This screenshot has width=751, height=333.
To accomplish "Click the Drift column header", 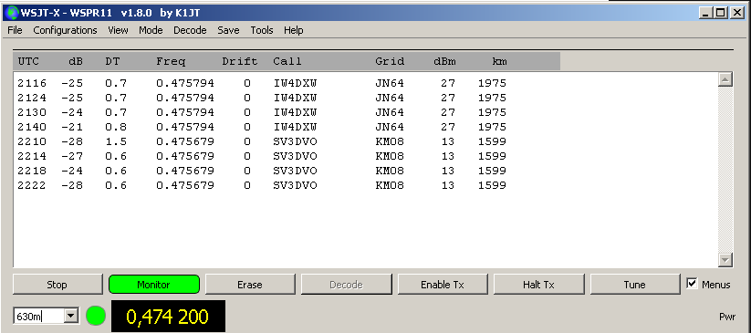I will click(x=240, y=61).
